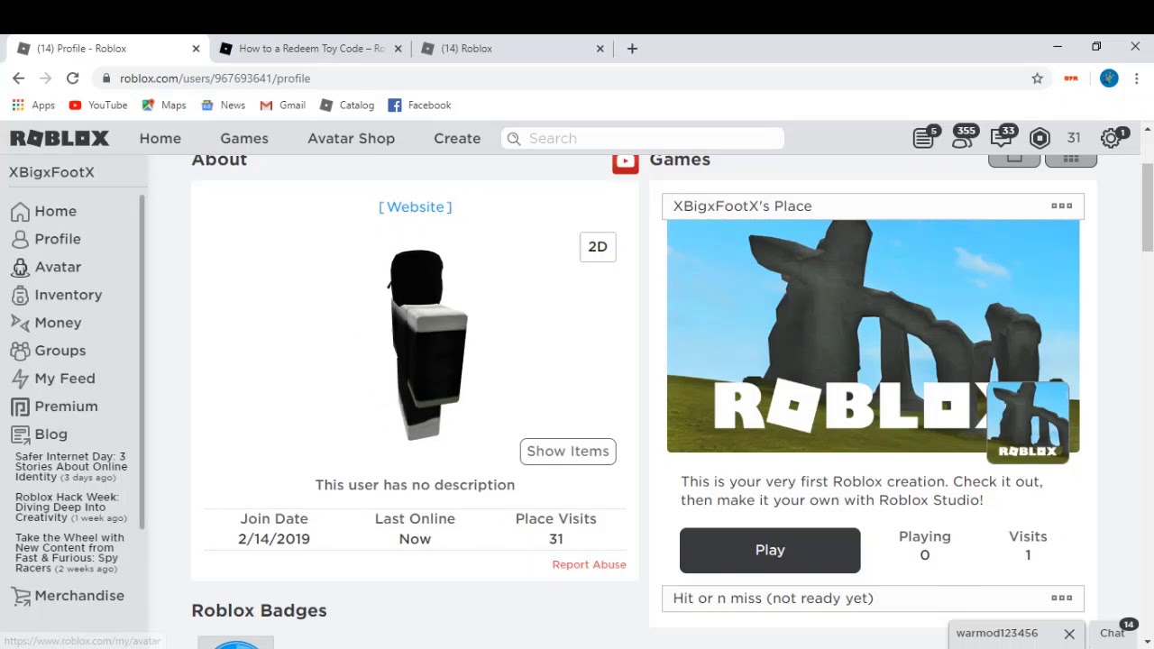Open options for Hit or n miss game
Screen dimensions: 1154x649
tap(1062, 598)
